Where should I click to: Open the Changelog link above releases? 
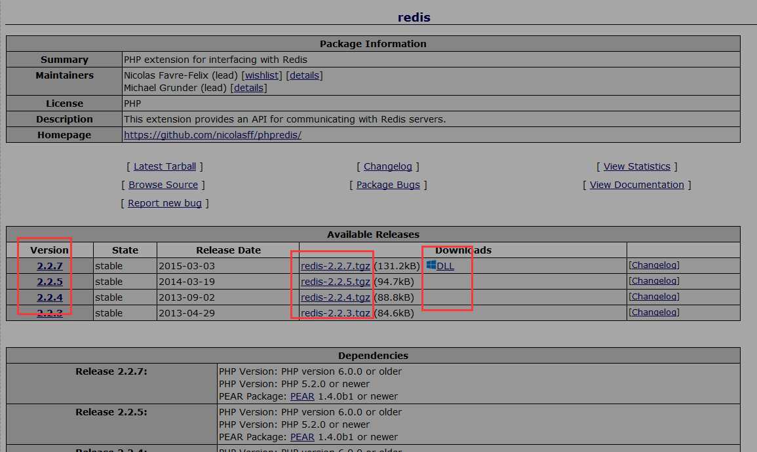[x=387, y=166]
